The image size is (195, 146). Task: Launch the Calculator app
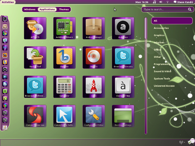pos(65,87)
